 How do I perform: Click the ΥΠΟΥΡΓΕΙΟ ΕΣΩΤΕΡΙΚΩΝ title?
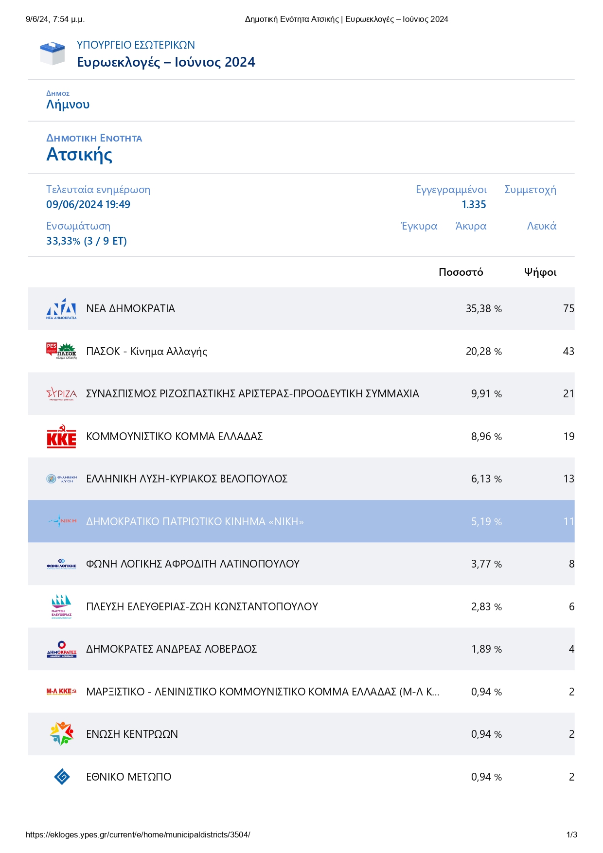coord(136,45)
